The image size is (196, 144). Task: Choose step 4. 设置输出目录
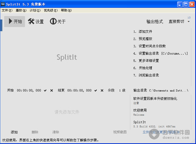tap(160, 53)
